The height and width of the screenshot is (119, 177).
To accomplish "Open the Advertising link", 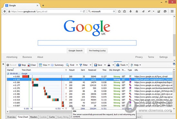I will tap(12, 57).
